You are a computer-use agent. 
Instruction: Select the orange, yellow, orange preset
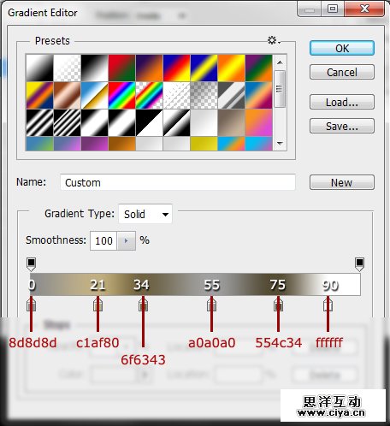pyautogui.click(x=231, y=68)
